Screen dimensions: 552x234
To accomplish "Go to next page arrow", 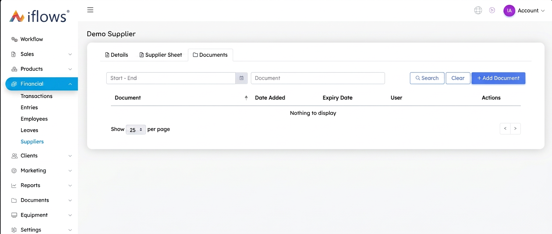I will click(x=515, y=128).
